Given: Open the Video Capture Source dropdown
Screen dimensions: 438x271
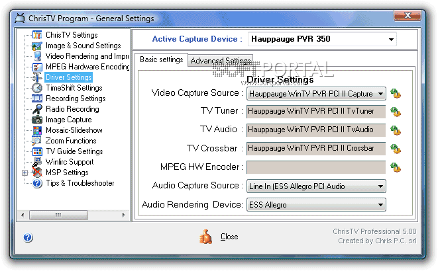Looking at the screenshot, I should [380, 94].
